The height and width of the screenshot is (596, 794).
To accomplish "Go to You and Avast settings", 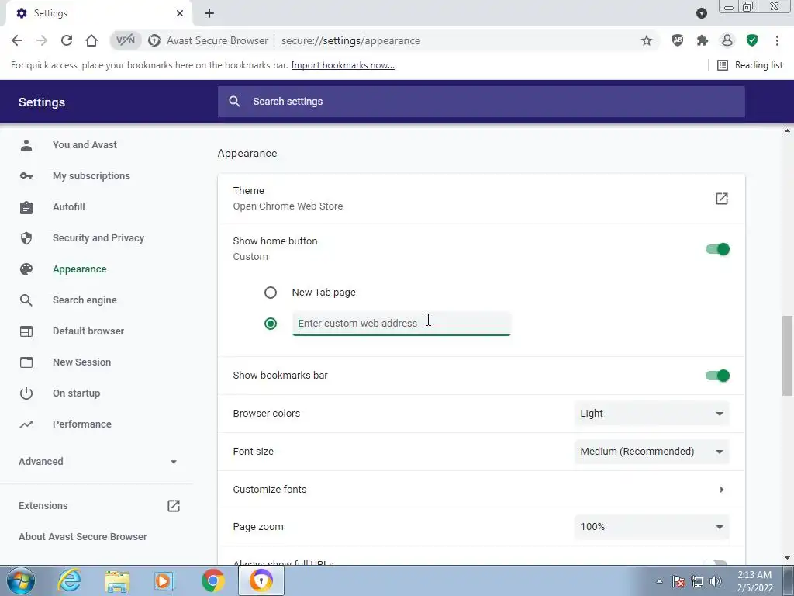I will pos(85,145).
